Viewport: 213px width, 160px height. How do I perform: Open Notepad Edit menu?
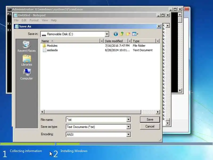click(24, 20)
